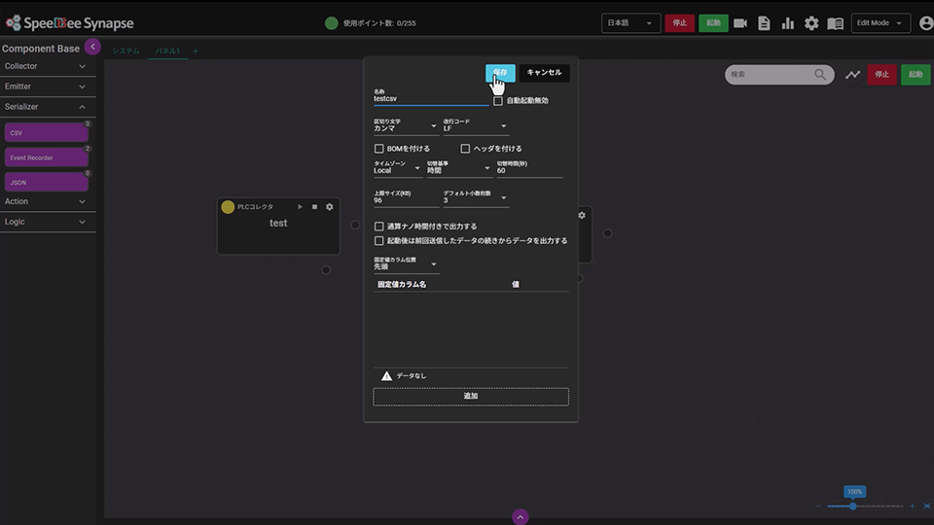Image resolution: width=934 pixels, height=525 pixels.
Task: Click the zoom slider handle
Action: point(853,507)
